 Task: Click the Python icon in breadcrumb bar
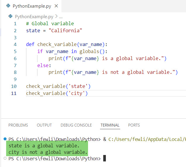pyautogui.click(x=11, y=16)
